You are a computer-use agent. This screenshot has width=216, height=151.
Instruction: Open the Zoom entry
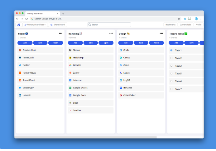(141, 65)
